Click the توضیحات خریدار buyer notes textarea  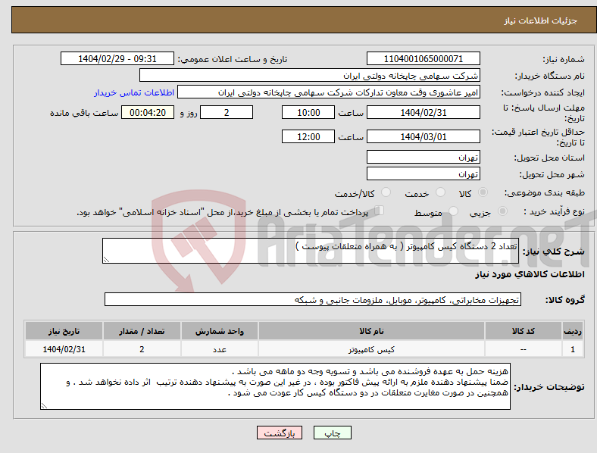click(x=275, y=386)
